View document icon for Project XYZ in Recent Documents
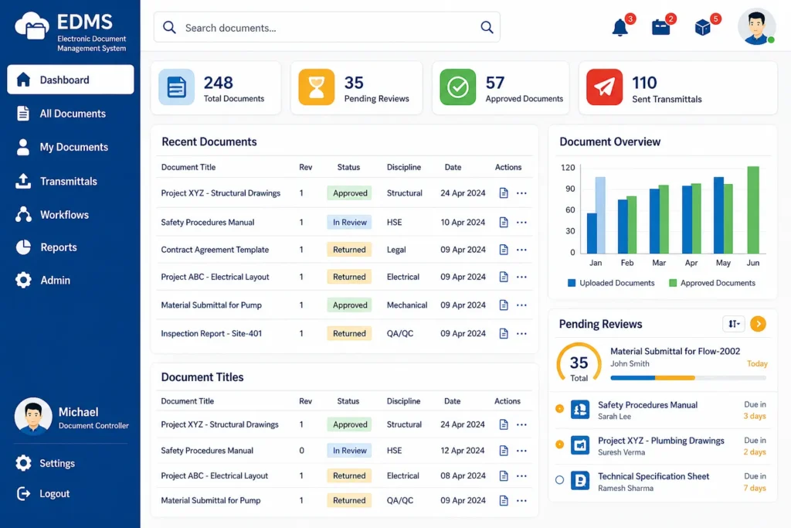The height and width of the screenshot is (528, 791). click(x=504, y=192)
